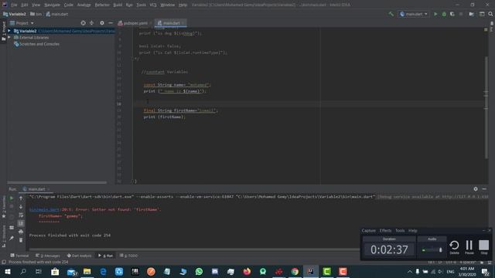Click the build hammer icon in toolbar

391,14
